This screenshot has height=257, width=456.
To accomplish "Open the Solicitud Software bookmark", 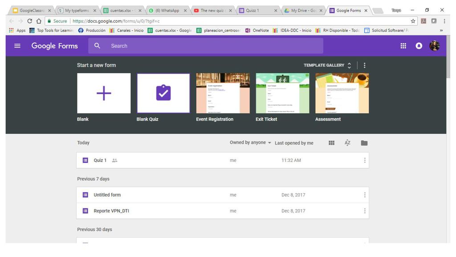I will [x=387, y=30].
